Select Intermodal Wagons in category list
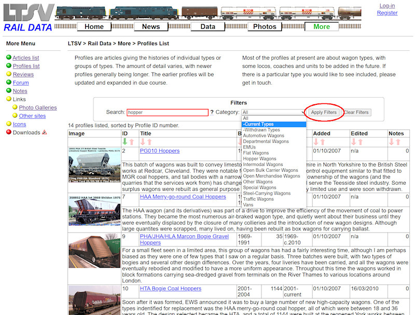 click(x=263, y=165)
